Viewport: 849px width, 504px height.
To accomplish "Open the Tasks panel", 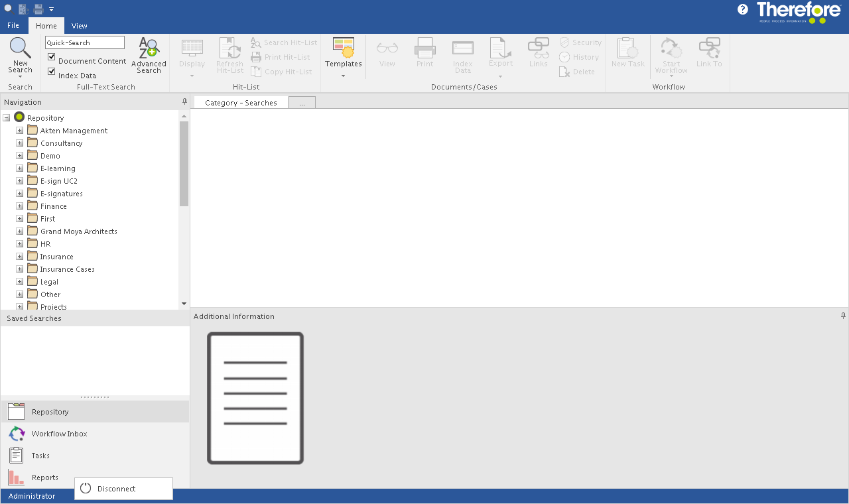I will (40, 456).
